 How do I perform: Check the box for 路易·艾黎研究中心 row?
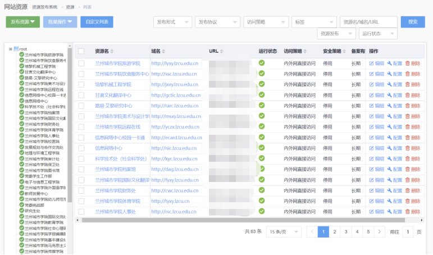[x=81, y=106]
